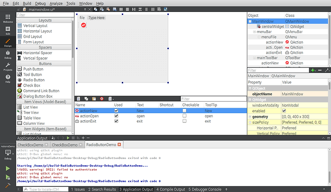Click Break Layout icon in form toolbar
331x192 pixels.
[x=159, y=9]
